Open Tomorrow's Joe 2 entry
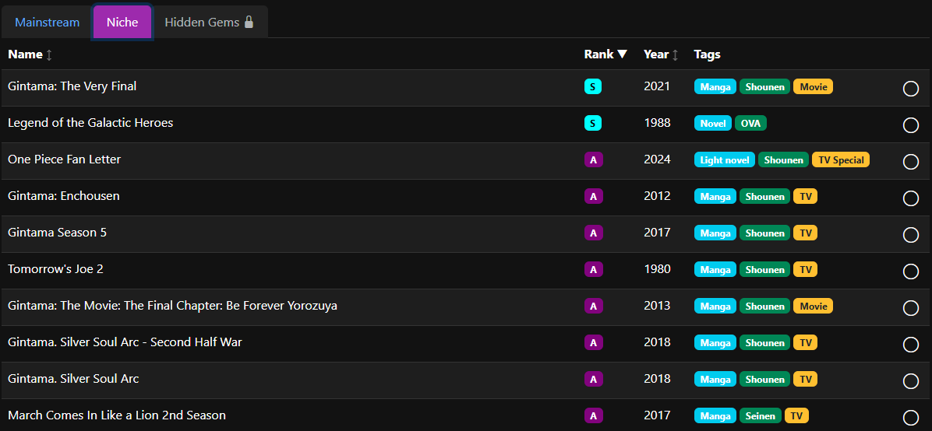This screenshot has height=431, width=932. [x=55, y=269]
